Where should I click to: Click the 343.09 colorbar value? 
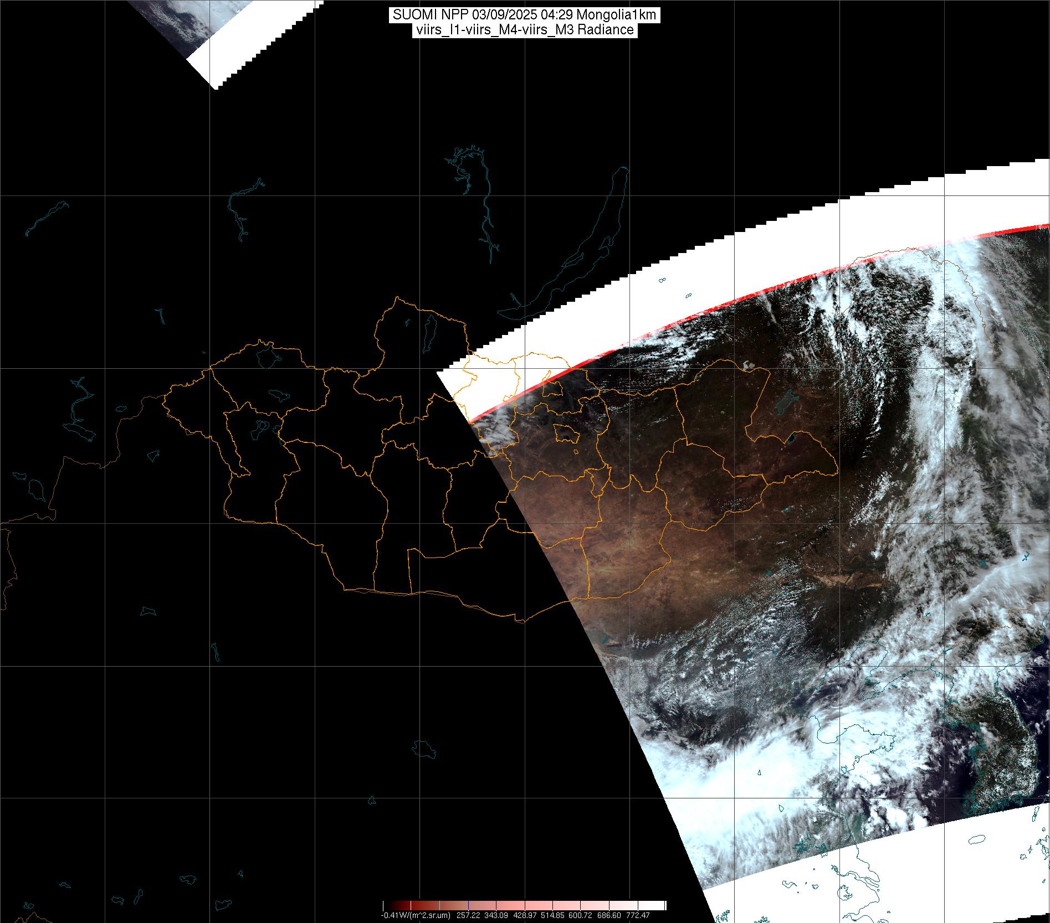pyautogui.click(x=495, y=915)
